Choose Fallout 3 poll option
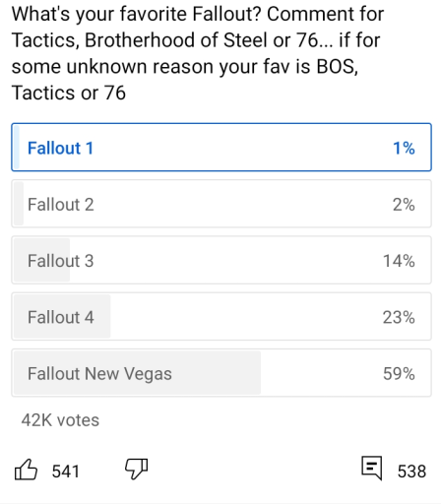The height and width of the screenshot is (504, 441). (221, 260)
